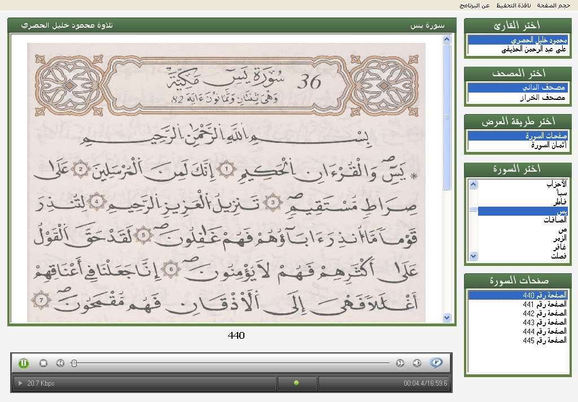The width and height of the screenshot is (578, 402).
Task: Click the 20.7 Kbps bitrate readout
Action: (41, 383)
